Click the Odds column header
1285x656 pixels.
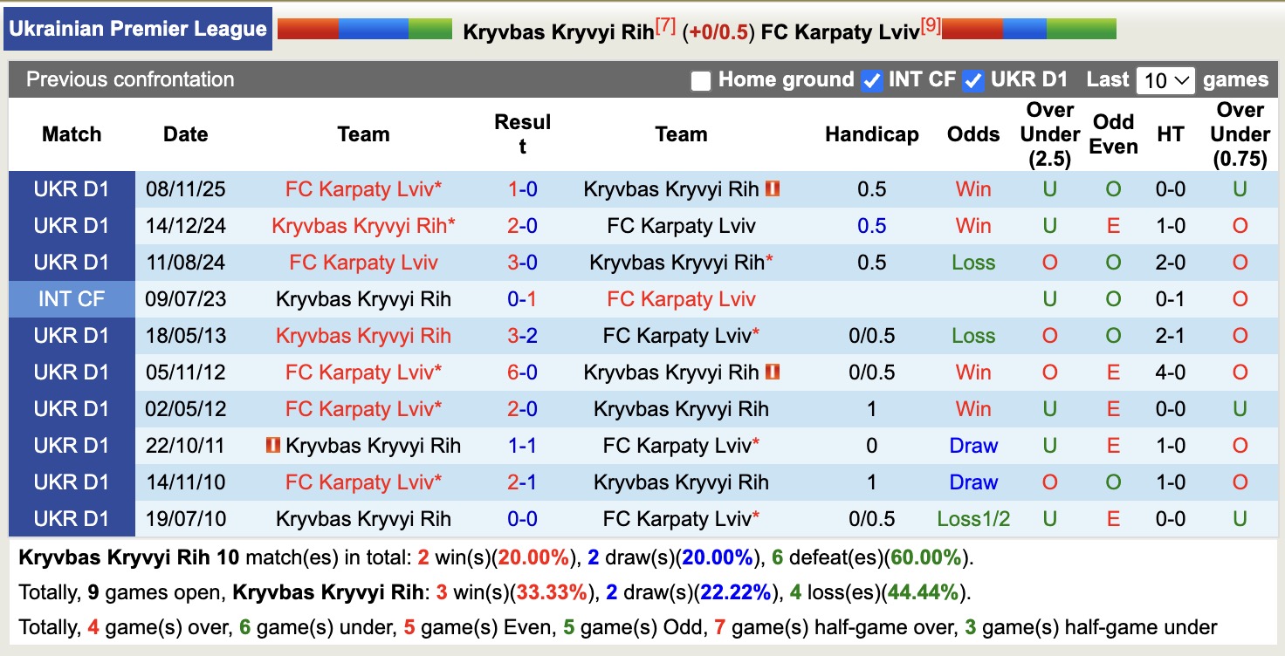(973, 134)
